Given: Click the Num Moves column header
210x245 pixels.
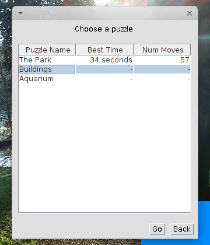Looking at the screenshot, I should click(x=162, y=50).
